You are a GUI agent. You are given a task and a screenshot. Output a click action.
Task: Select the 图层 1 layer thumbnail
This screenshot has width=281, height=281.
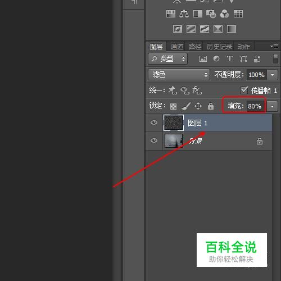point(174,123)
